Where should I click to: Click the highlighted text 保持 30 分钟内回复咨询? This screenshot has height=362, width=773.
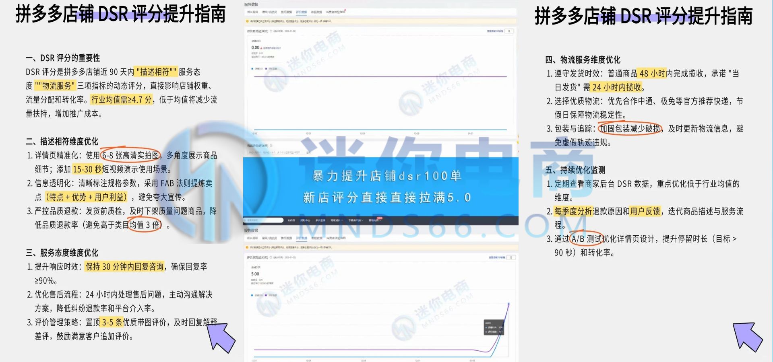point(125,267)
